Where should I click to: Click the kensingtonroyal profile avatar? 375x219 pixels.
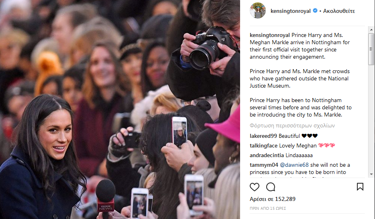pos(258,10)
